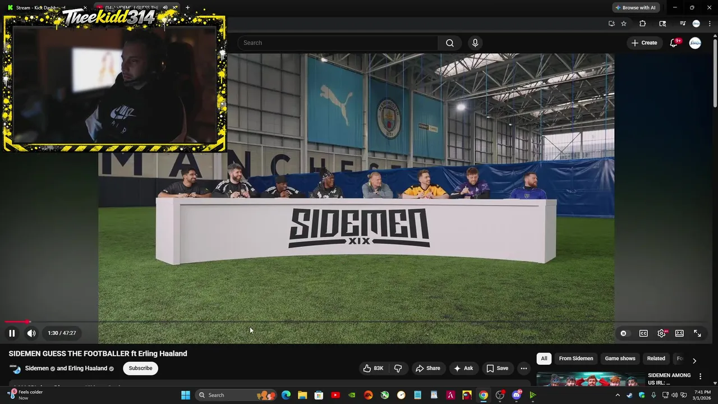Open the three-dot more actions menu

tap(523, 368)
